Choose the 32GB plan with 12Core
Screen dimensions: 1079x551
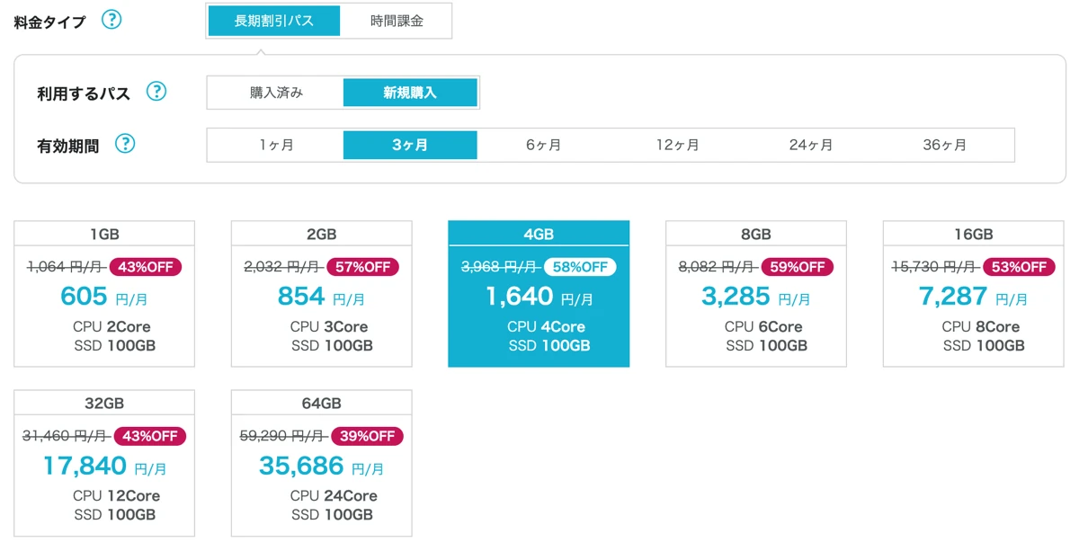click(104, 463)
